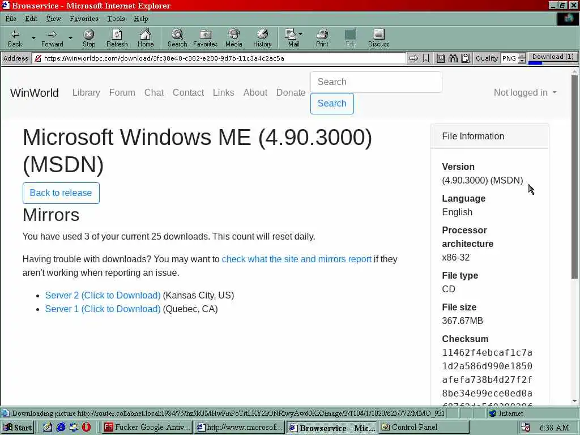Open the File menu
This screenshot has width=580, height=435.
point(11,19)
